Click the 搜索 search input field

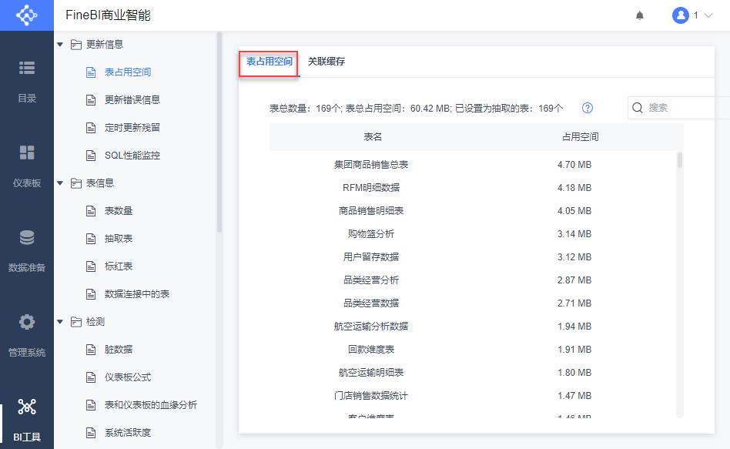678,108
